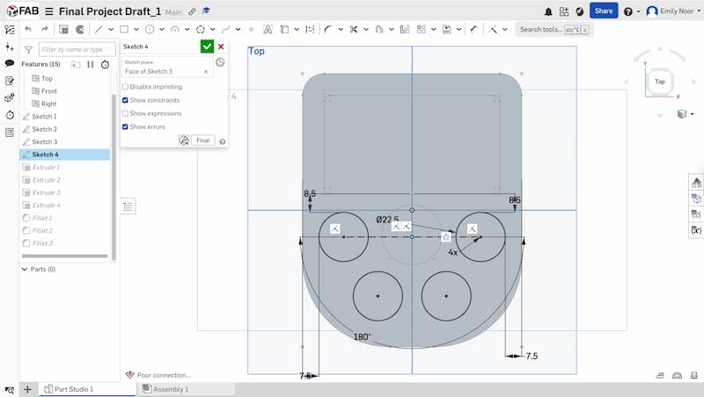Image resolution: width=704 pixels, height=397 pixels.
Task: Open the notifications bell
Action: [549, 11]
